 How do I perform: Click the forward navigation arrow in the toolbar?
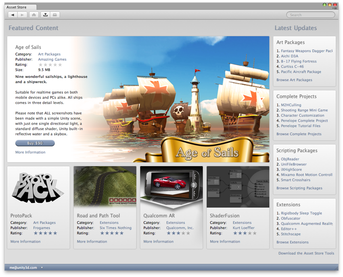(23, 15)
